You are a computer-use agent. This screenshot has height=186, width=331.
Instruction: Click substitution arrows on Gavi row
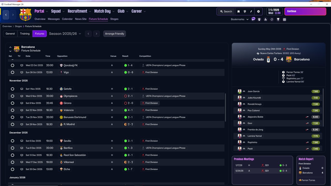(307, 123)
